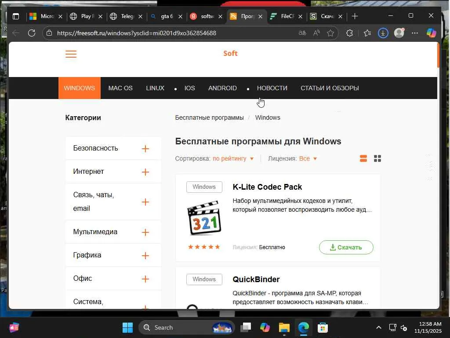Screen dimensions: 450x338
Task: Open the по рейтингу sort dropdown
Action: [x=233, y=158]
